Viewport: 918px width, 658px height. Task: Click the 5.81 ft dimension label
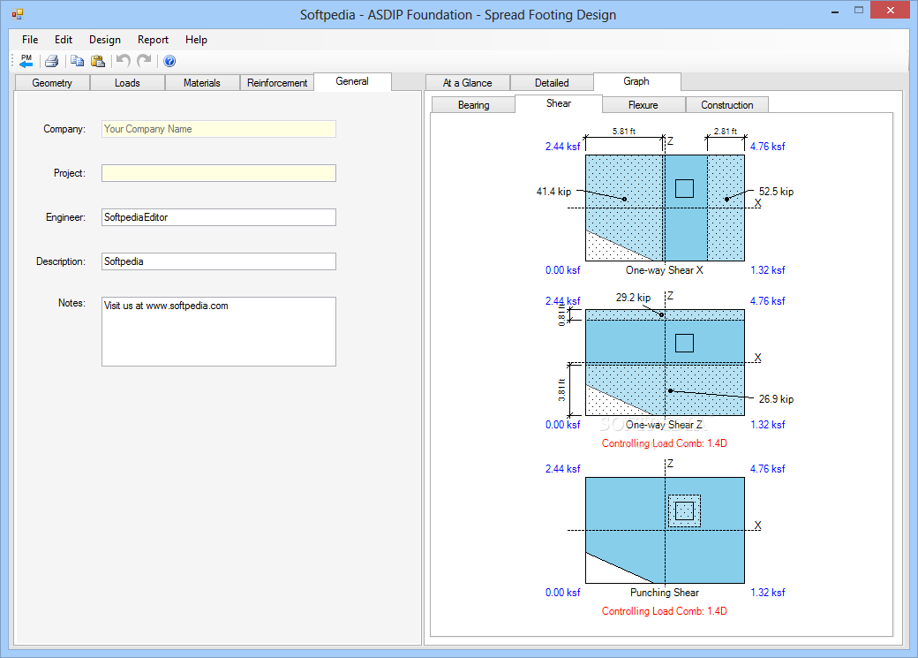[x=624, y=132]
